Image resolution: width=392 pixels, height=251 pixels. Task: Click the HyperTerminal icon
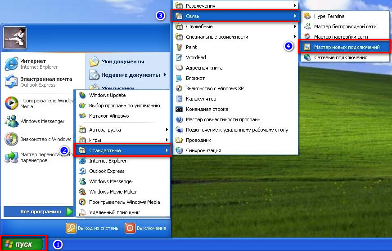pos(307,16)
